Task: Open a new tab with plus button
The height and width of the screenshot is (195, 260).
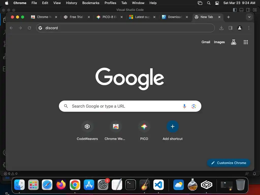Action: pyautogui.click(x=228, y=17)
